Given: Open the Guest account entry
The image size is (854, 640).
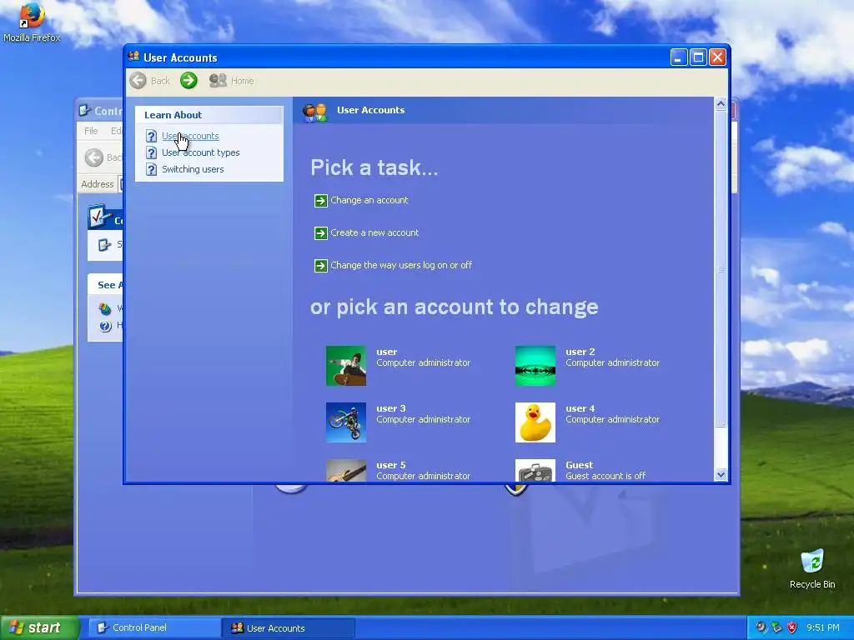Looking at the screenshot, I should click(x=579, y=465).
